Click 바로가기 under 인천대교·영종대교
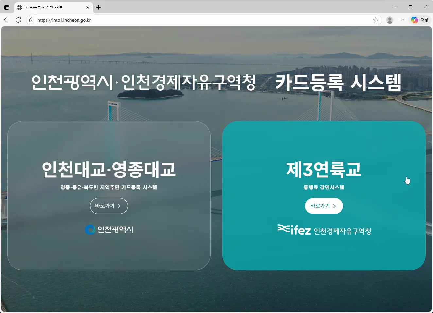 pyautogui.click(x=109, y=206)
